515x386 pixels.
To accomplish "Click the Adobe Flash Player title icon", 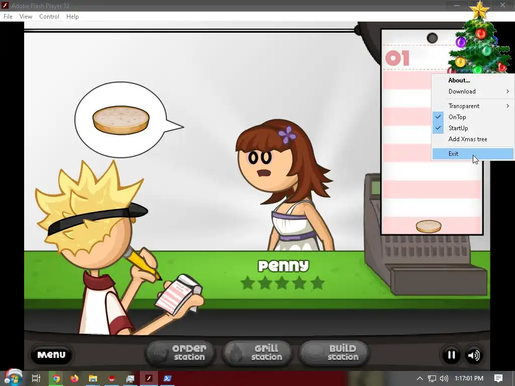I will pos(5,6).
